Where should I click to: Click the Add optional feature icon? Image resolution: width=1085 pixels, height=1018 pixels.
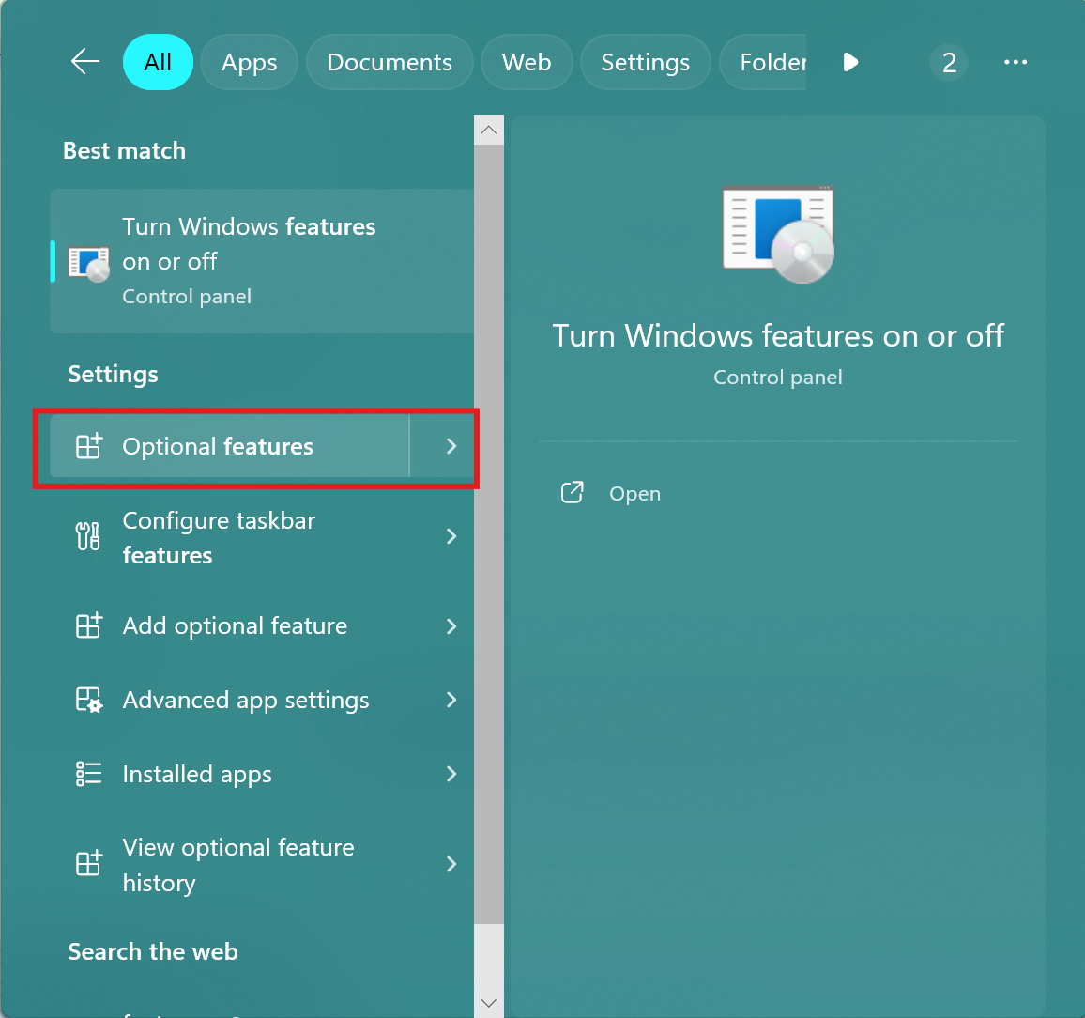(88, 625)
